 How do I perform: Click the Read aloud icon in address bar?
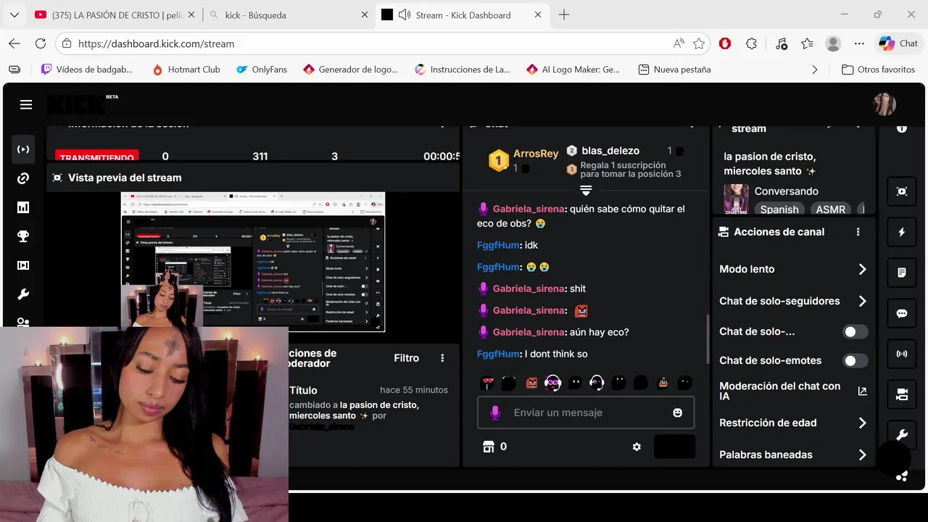coord(679,43)
